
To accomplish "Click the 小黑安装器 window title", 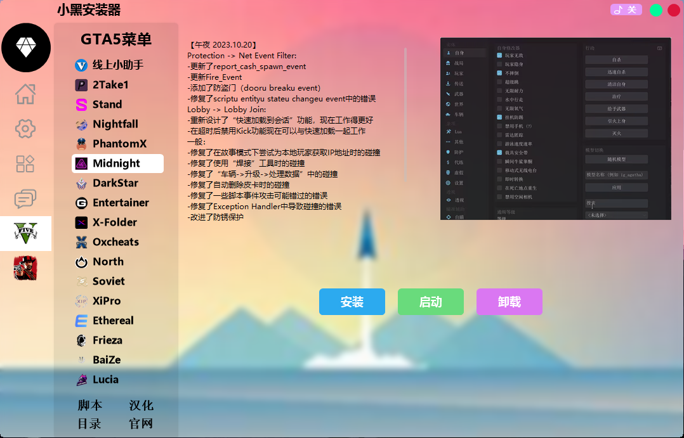I will pos(89,10).
